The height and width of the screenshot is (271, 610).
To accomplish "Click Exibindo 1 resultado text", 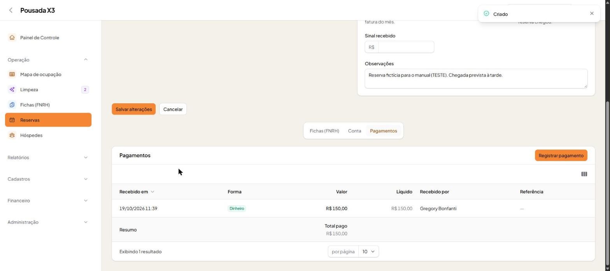I will point(140,252).
